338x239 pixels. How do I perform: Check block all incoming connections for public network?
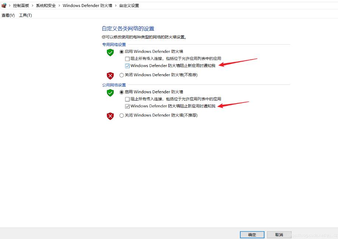click(x=127, y=99)
